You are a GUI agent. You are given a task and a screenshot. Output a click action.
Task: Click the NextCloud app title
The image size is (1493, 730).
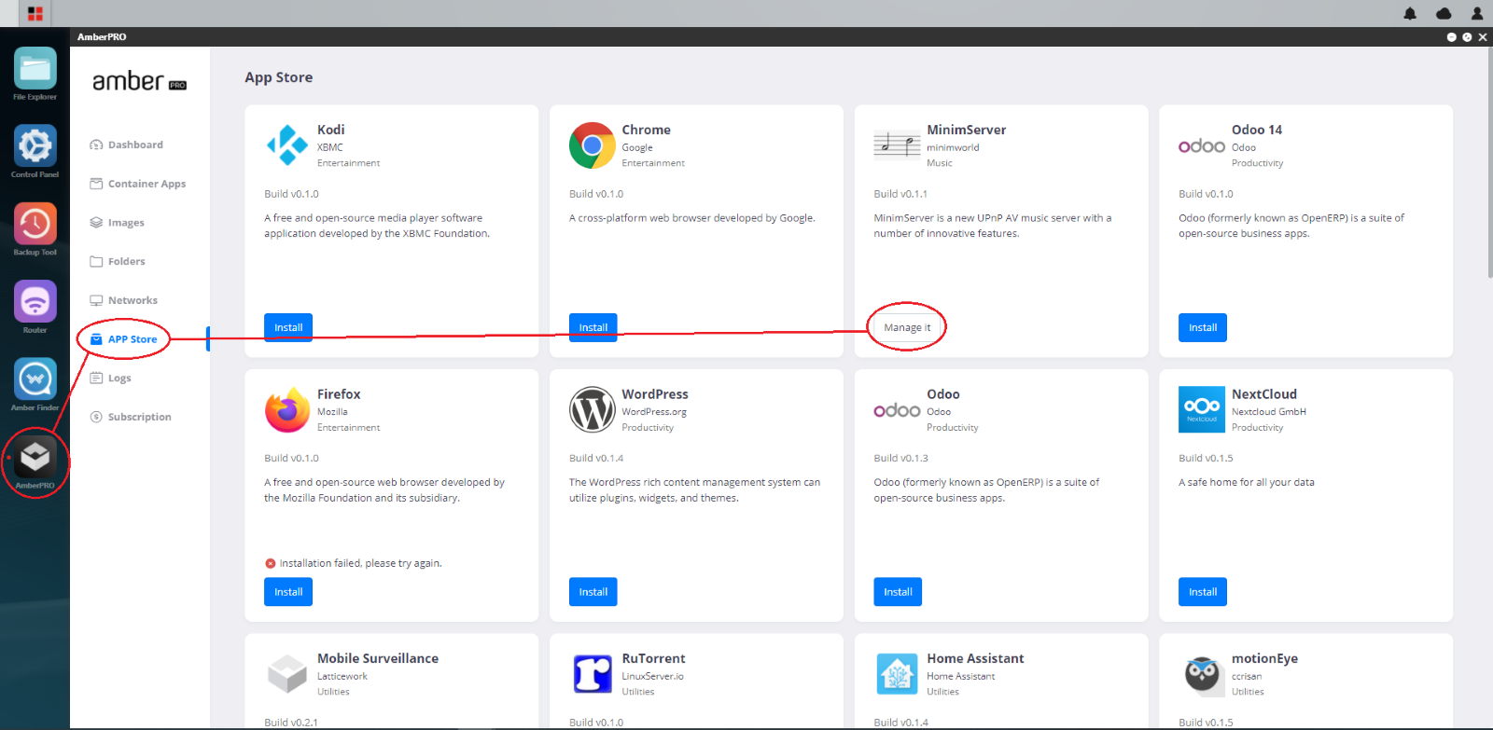pyautogui.click(x=1263, y=394)
